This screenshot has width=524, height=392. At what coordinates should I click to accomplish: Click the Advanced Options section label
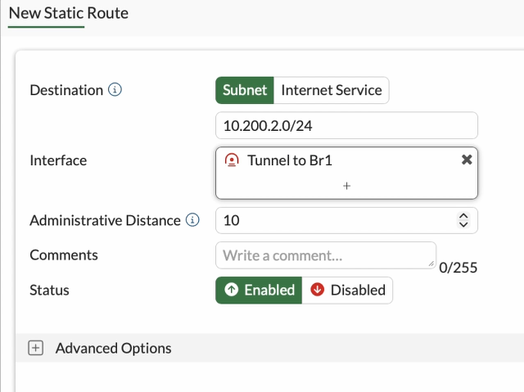pos(113,348)
